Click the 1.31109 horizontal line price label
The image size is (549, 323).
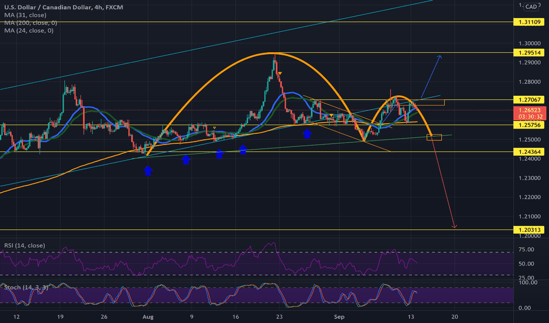[529, 22]
